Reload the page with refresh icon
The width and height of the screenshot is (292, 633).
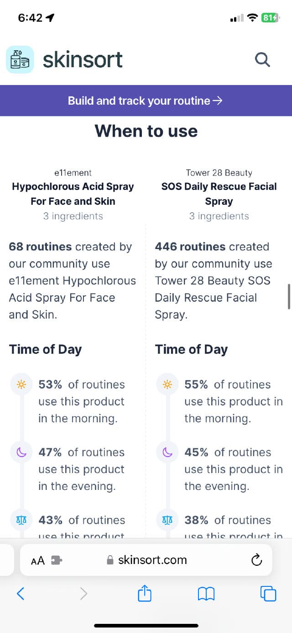click(257, 560)
